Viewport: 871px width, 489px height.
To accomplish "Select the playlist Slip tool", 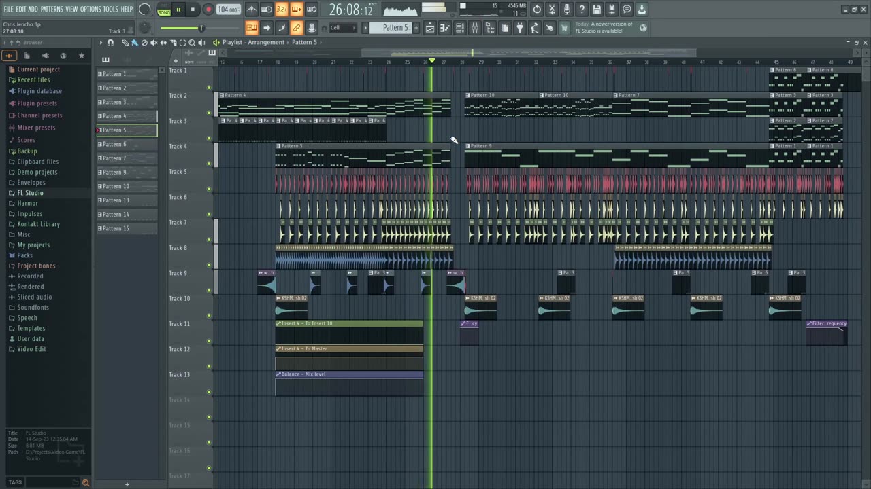I will pyautogui.click(x=163, y=43).
